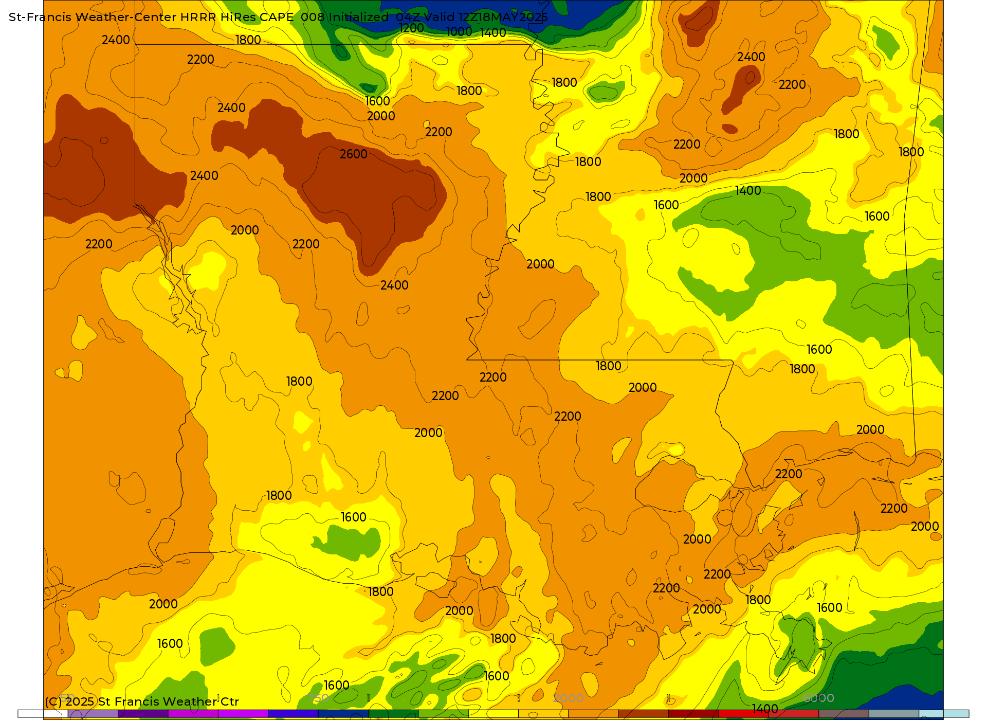
Task: Click the map title 'St-Francis Weather-Center HRRR HiRes CAPE'
Action: pos(151,17)
